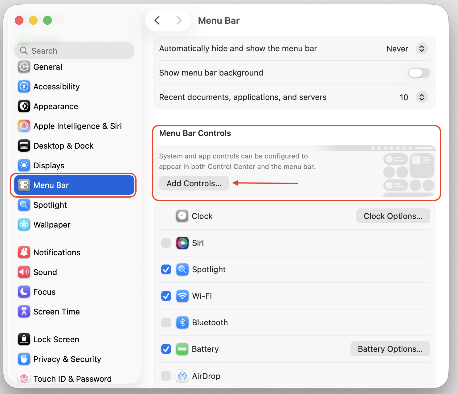Click the 'Menu Bar' window title
The height and width of the screenshot is (394, 458).
tap(219, 21)
